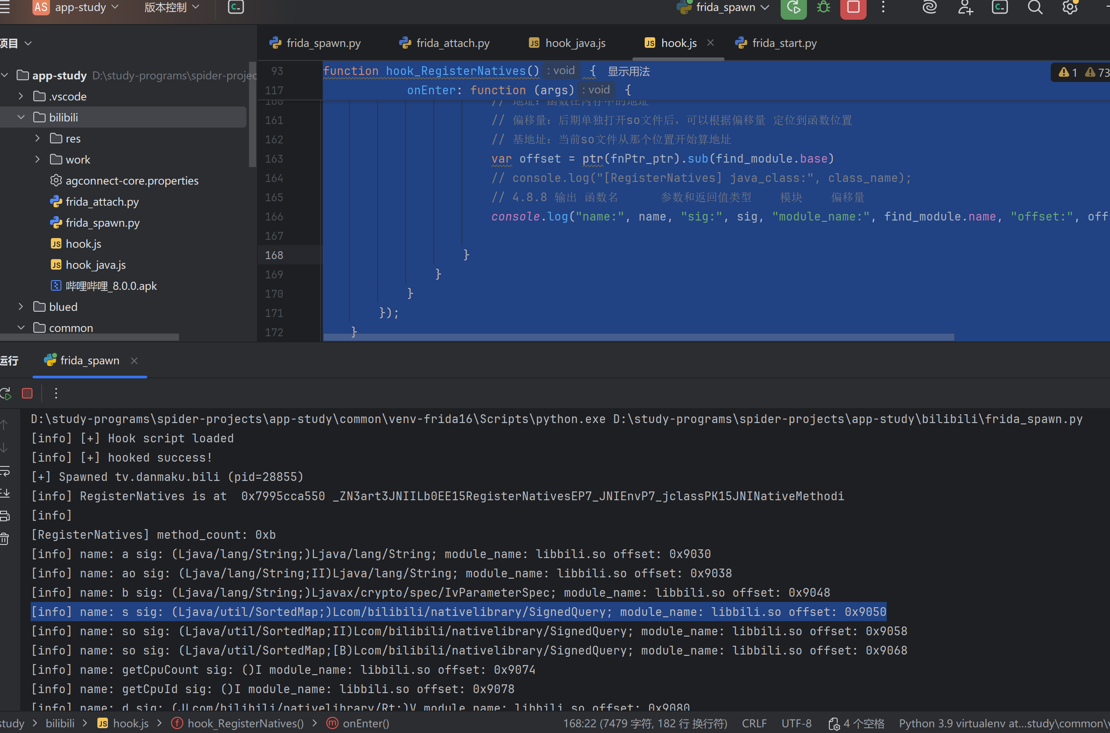This screenshot has width=1110, height=733.
Task: Open the toolbar's more actions menu
Action: [x=883, y=7]
